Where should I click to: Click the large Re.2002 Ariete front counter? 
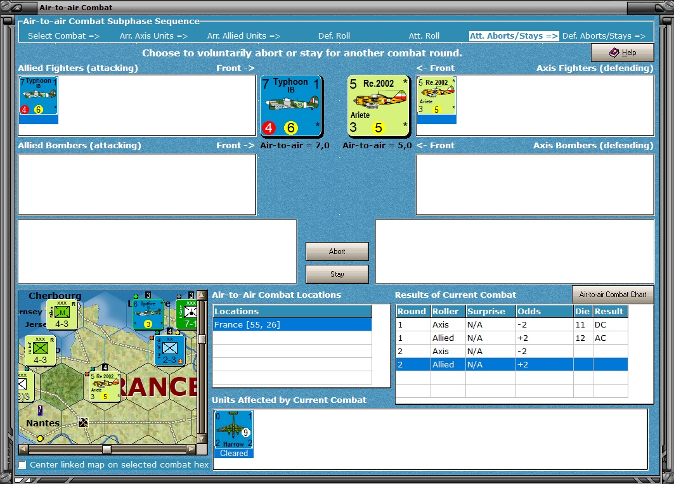379,106
